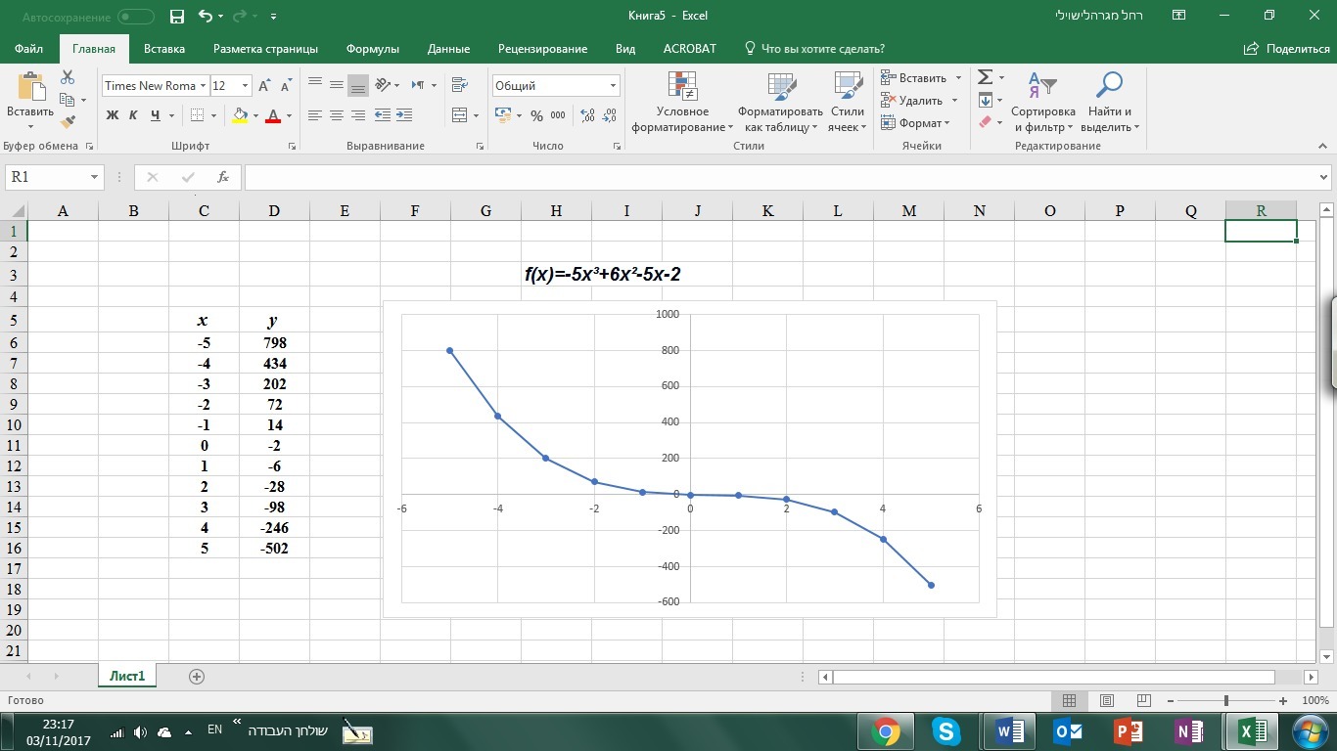The height and width of the screenshot is (751, 1337).
Task: Click Merge and Center icon
Action: click(x=459, y=115)
